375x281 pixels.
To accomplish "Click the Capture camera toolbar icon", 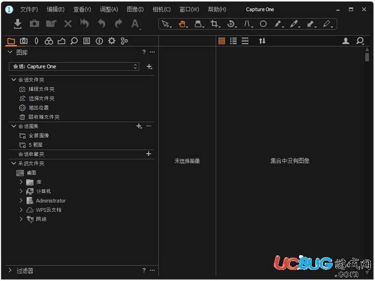I will 34,24.
